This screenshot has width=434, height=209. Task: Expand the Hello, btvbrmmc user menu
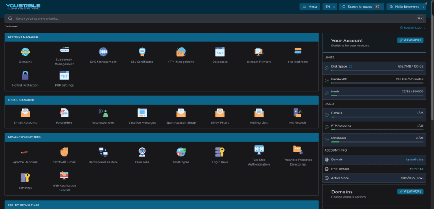[x=406, y=7]
